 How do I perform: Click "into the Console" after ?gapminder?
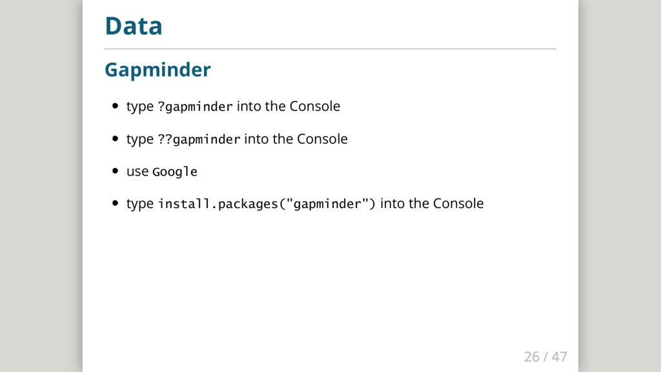[x=289, y=107]
